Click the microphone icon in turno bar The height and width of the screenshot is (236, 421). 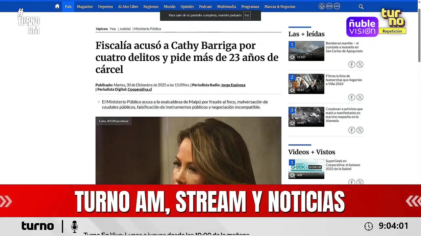(x=75, y=226)
